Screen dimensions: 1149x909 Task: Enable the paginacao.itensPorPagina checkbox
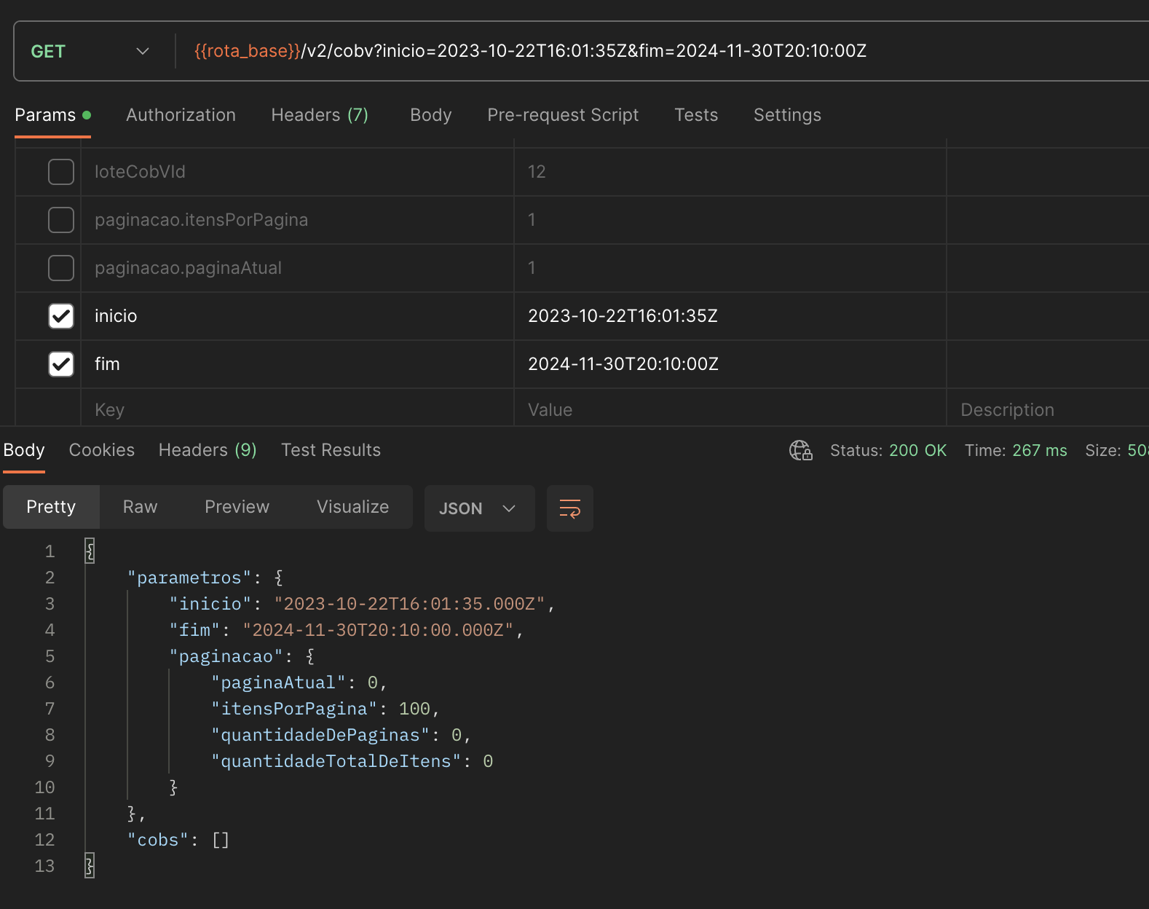(61, 220)
